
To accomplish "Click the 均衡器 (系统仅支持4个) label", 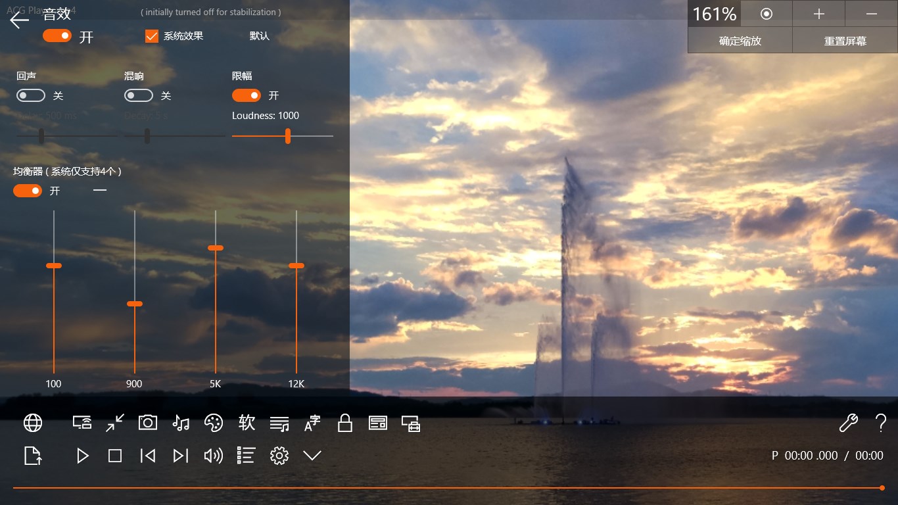I will [68, 171].
